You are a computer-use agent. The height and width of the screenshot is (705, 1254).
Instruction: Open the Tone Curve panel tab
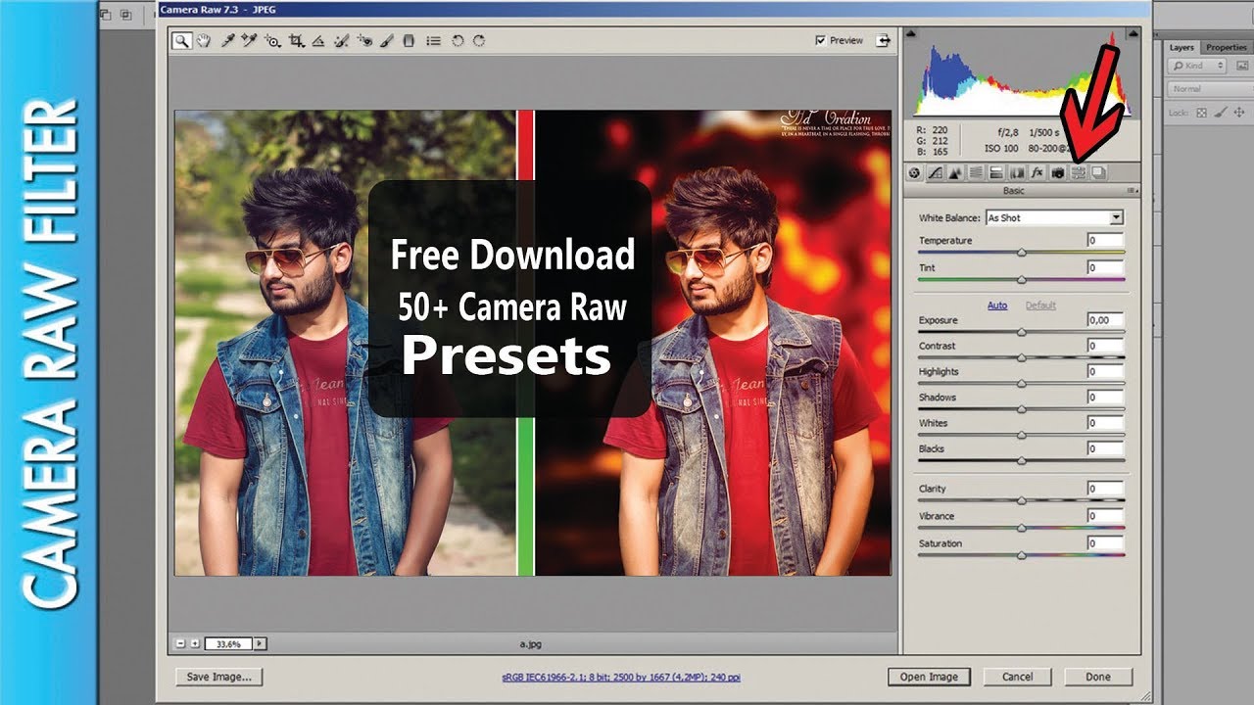tap(936, 172)
